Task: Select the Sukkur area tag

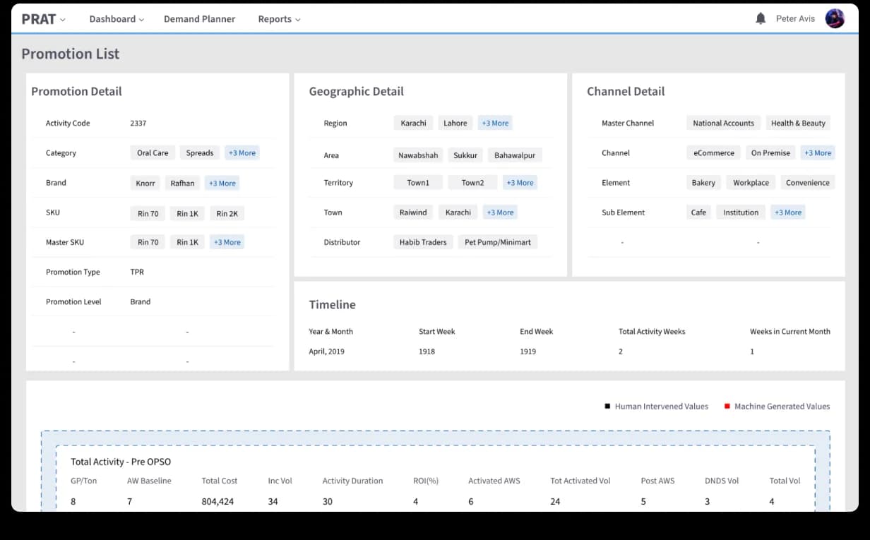Action: tap(465, 155)
